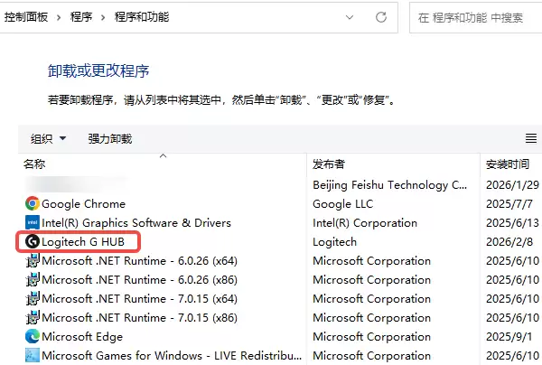
Task: Click the Logitech G HUB logo icon
Action: click(33, 241)
